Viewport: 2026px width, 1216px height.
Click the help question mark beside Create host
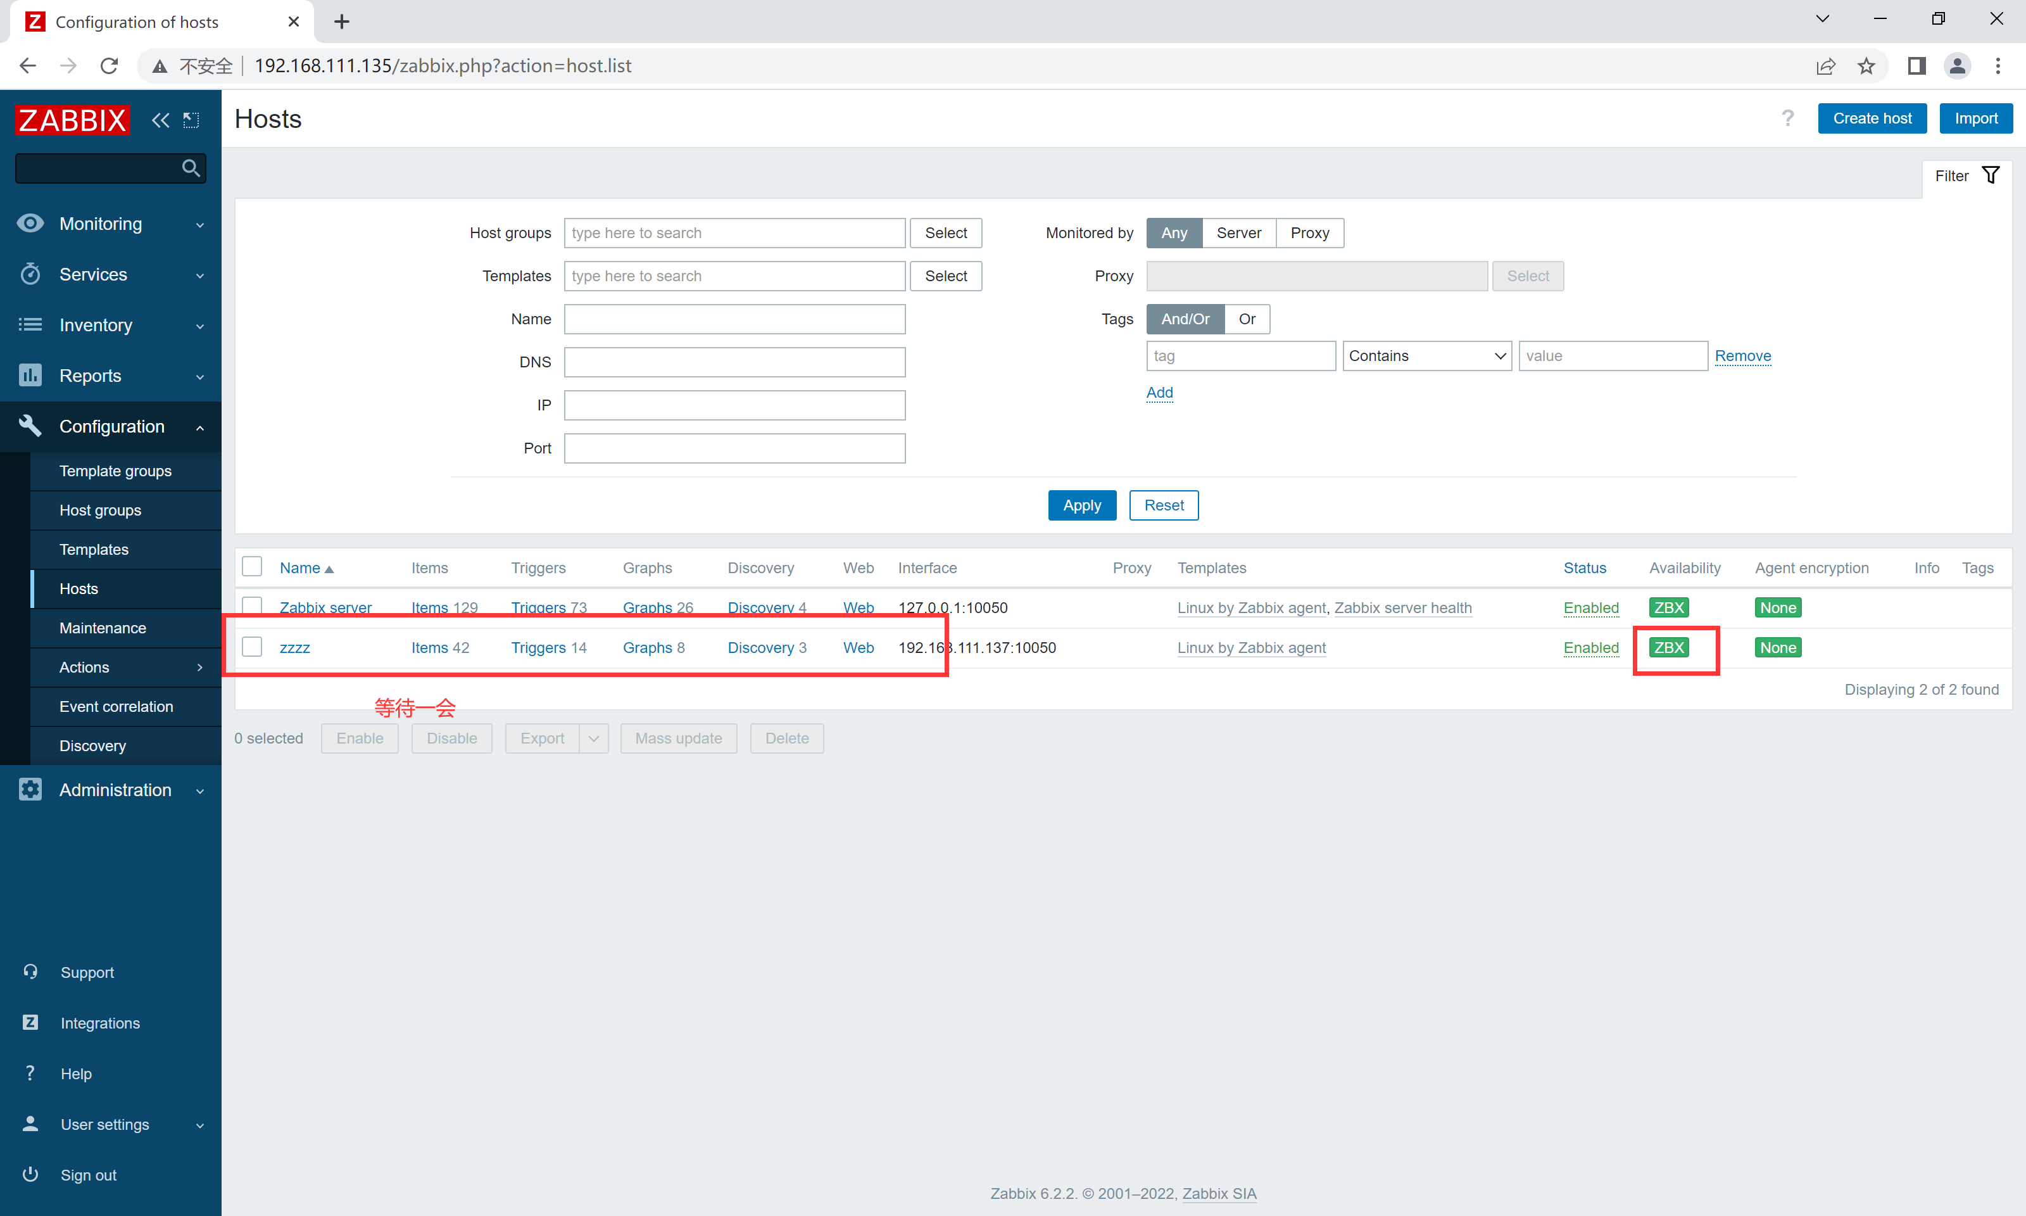[x=1788, y=119]
